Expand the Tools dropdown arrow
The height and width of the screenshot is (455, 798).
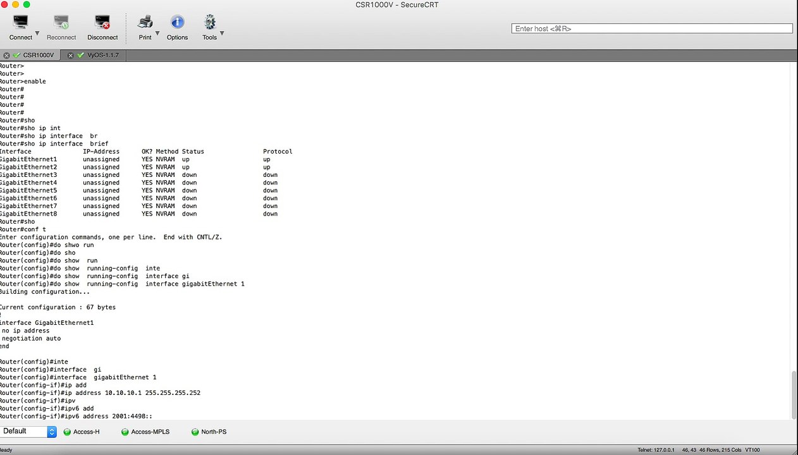click(222, 33)
